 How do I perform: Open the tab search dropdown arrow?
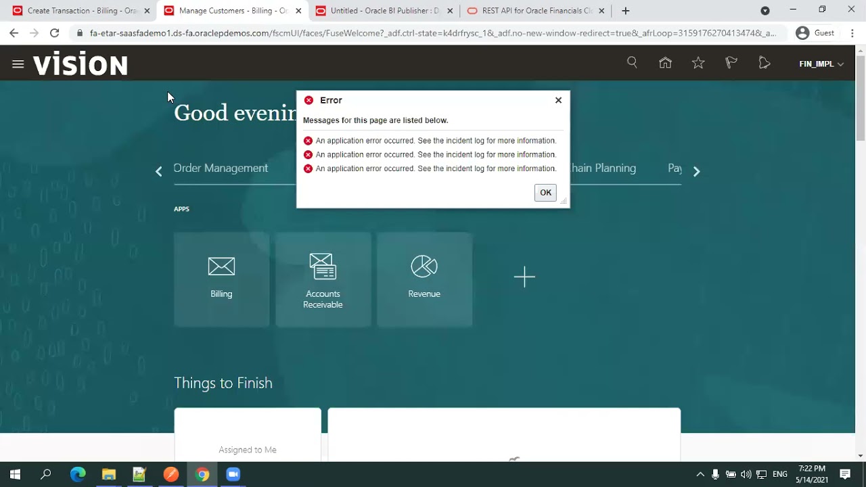point(765,11)
